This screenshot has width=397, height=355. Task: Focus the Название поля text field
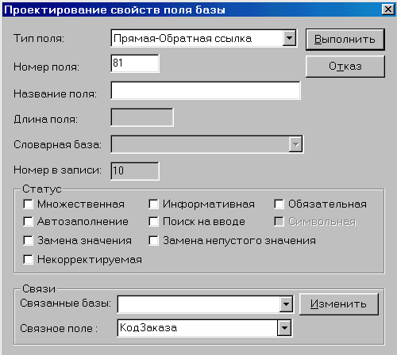[206, 90]
